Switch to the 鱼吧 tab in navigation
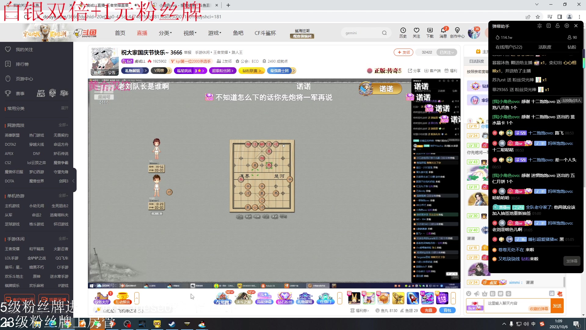The image size is (586, 330). coord(238,33)
